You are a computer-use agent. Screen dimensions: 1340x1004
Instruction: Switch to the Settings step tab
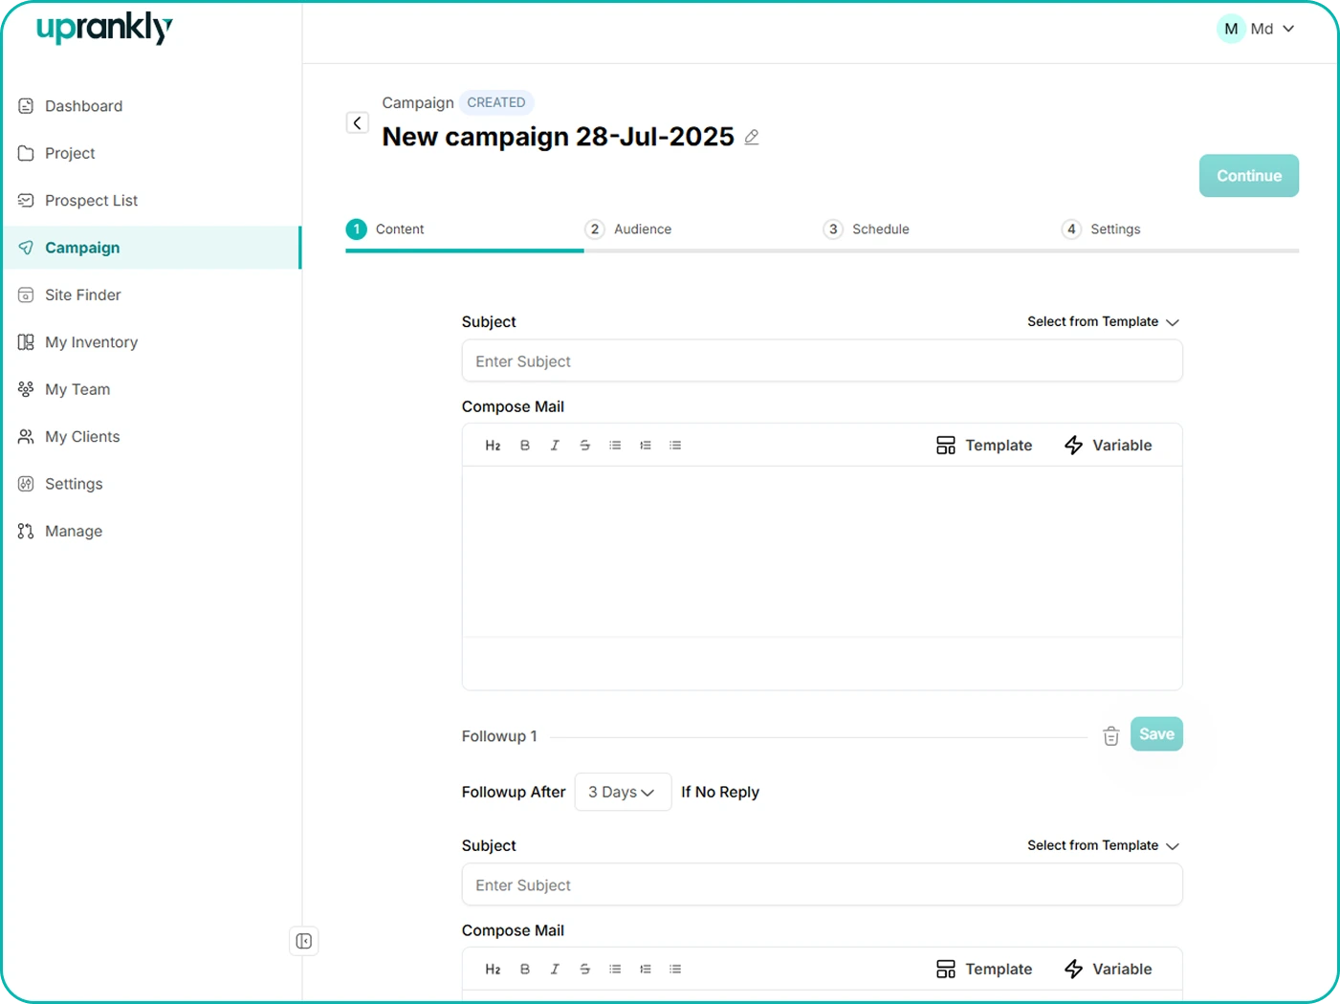click(x=1101, y=229)
